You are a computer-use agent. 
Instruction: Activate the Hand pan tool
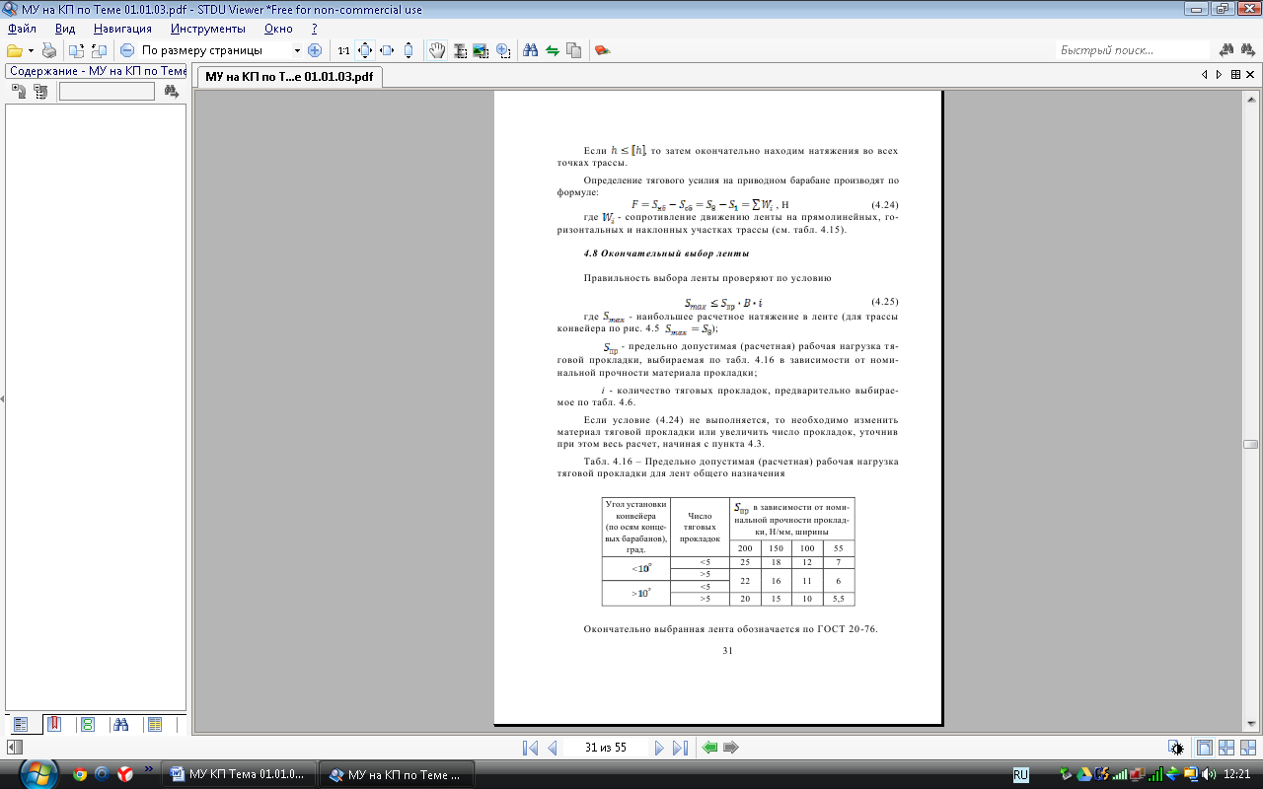[x=436, y=50]
